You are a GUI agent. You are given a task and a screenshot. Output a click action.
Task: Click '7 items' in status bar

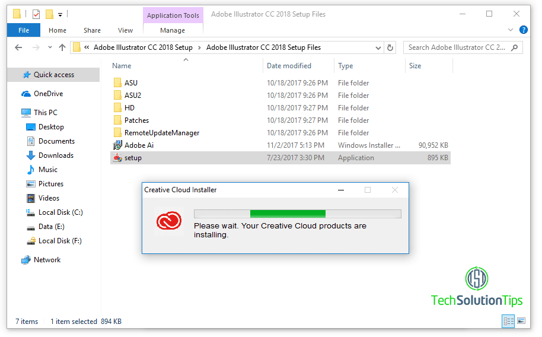(27, 322)
